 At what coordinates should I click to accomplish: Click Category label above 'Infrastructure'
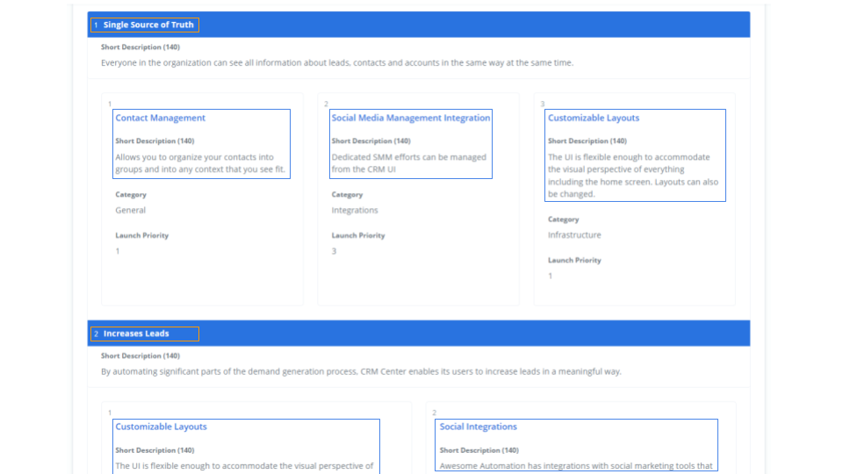click(564, 219)
